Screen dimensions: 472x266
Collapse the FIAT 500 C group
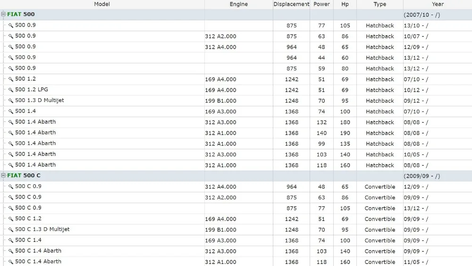[3, 175]
